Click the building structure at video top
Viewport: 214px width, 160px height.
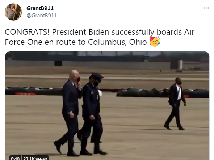[x=107, y=61]
